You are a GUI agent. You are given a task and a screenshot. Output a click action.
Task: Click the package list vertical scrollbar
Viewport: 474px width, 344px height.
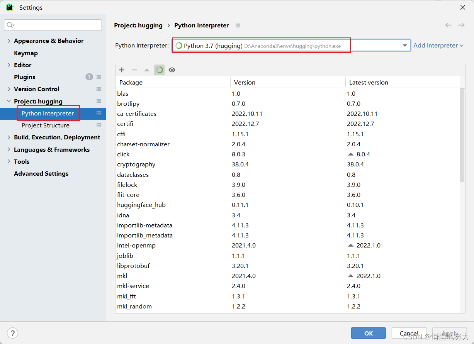tap(462, 135)
